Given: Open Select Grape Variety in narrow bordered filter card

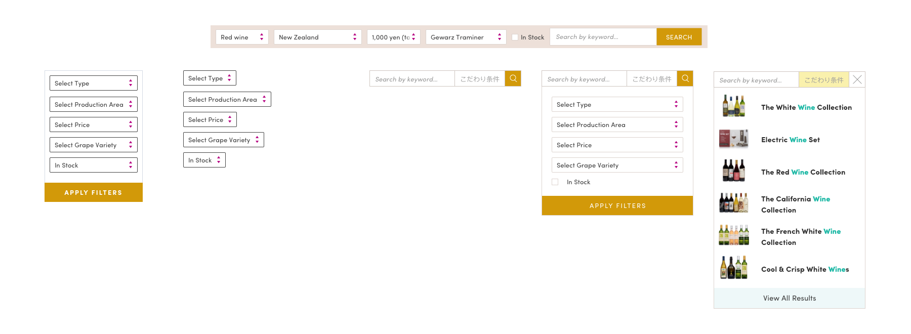Looking at the screenshot, I should (94, 145).
